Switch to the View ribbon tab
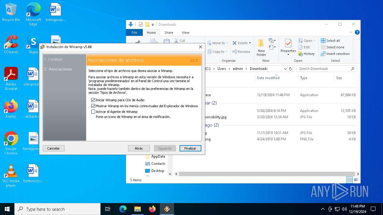The height and width of the screenshot is (215, 383). coord(186,33)
